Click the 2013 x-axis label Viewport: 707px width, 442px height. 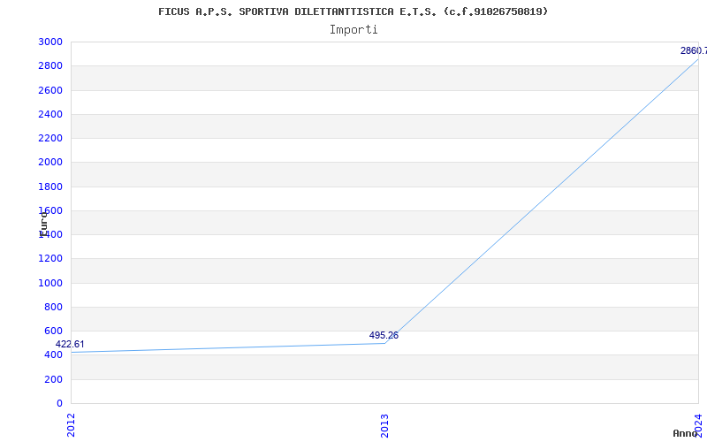tap(384, 425)
